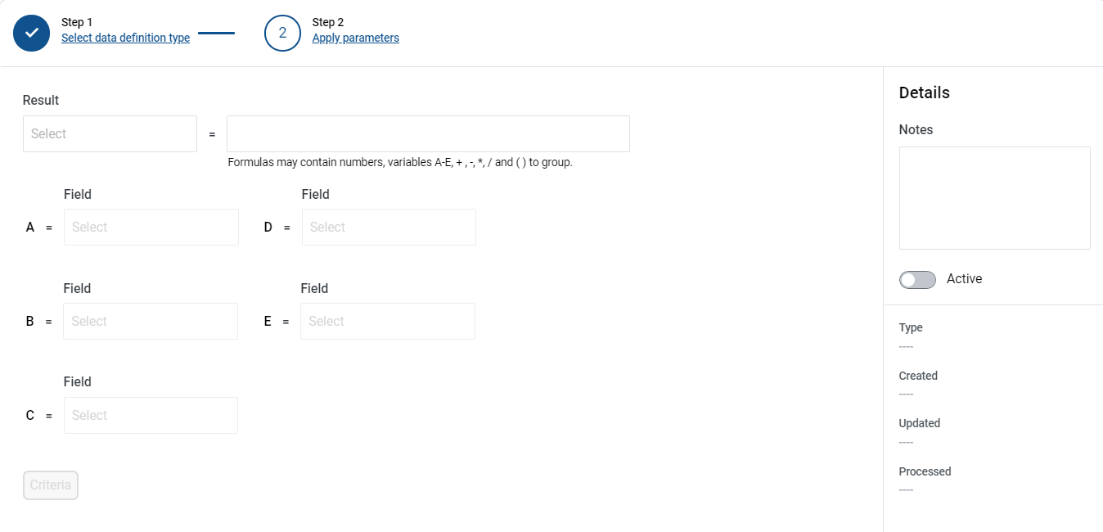Select the Step 1 label text
1103x532 pixels.
coord(77,22)
